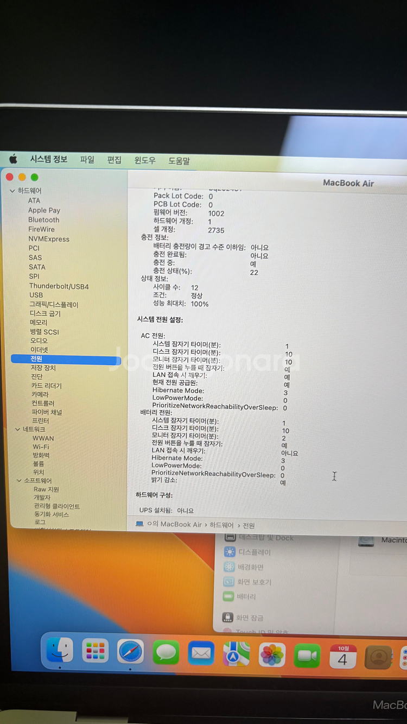Launch Safari from the Dock
The height and width of the screenshot is (724, 407).
coord(131,651)
